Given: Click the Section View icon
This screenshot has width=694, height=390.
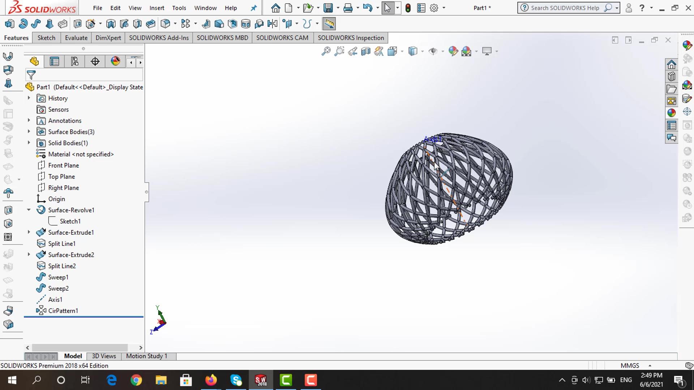Looking at the screenshot, I should point(365,51).
